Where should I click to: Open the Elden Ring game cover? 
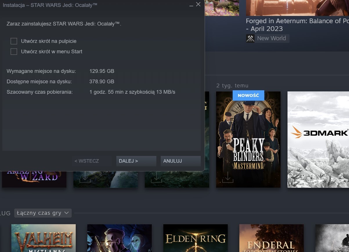[x=196, y=238]
